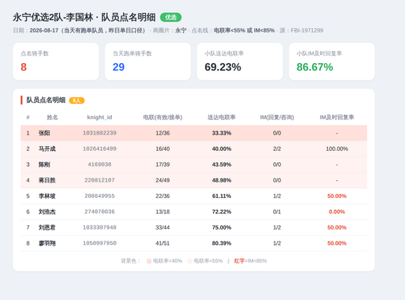Image resolution: width=405 pixels, height=300 pixels.
Task: Click the 12/36 call count cell
Action: pos(163,133)
